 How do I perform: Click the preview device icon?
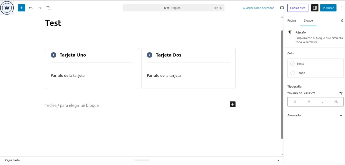[282, 8]
